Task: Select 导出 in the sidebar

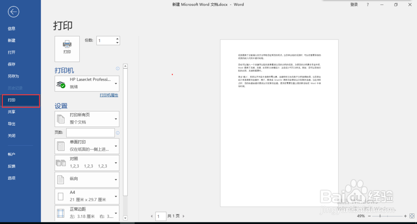Action: tap(11, 124)
